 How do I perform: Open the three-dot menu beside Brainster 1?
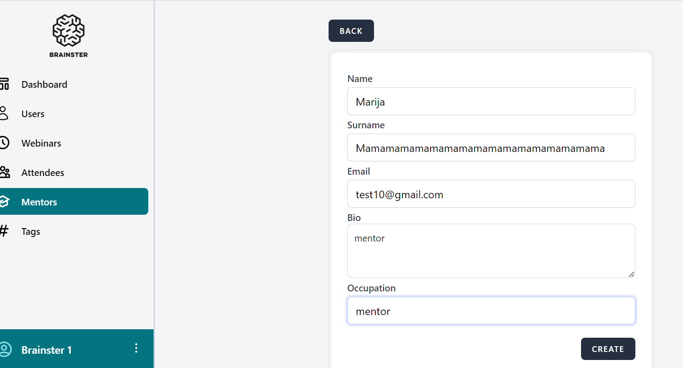pyautogui.click(x=136, y=348)
